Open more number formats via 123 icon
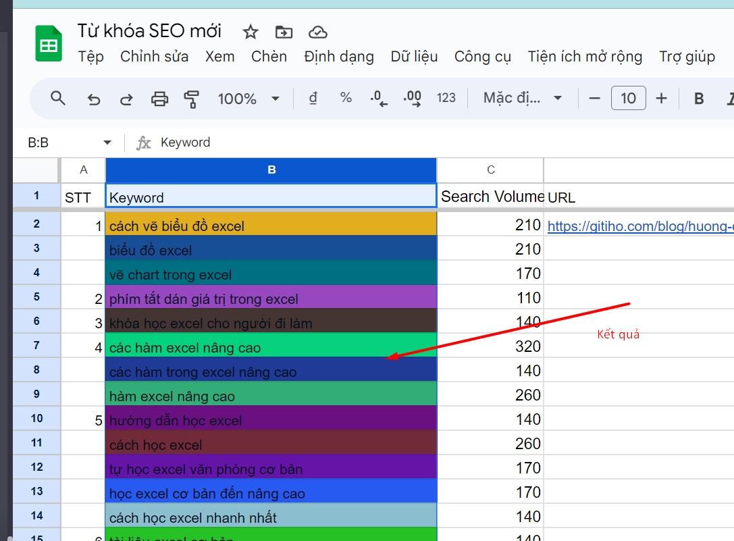This screenshot has height=541, width=734. pyautogui.click(x=446, y=99)
